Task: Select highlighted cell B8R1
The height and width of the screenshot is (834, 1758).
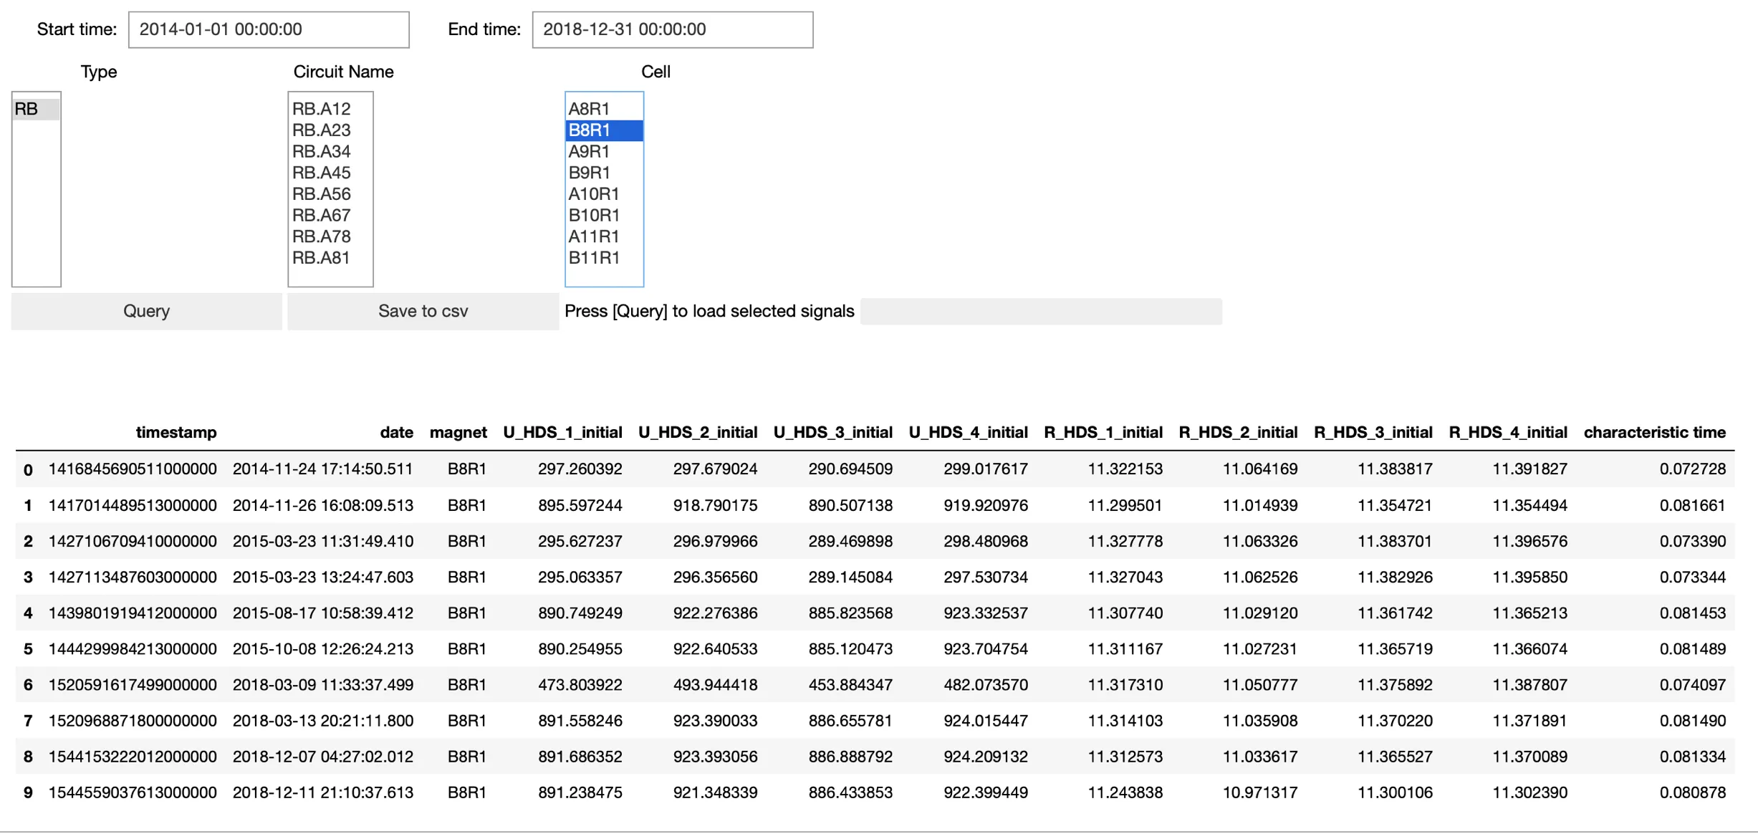Action: click(x=604, y=130)
